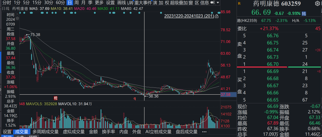
Task: Click the MA60: 42.47 indicator label
Action: (132, 8)
